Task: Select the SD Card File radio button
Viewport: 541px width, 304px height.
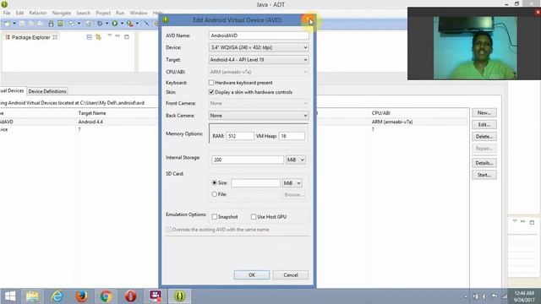Action: (214, 194)
